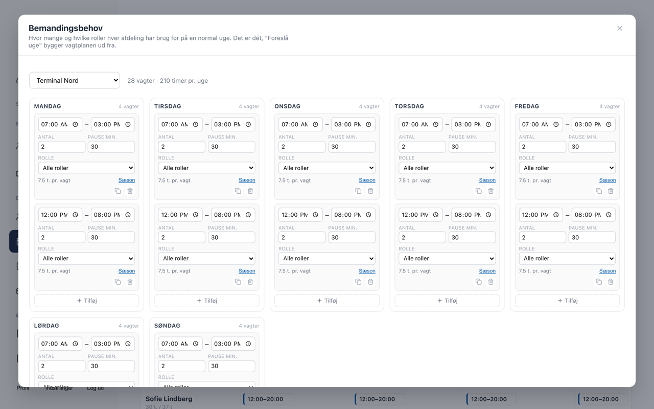Open Rolle dropdown for Mandag 07:00 shift
Viewport: 654px width, 409px height.
pos(86,168)
